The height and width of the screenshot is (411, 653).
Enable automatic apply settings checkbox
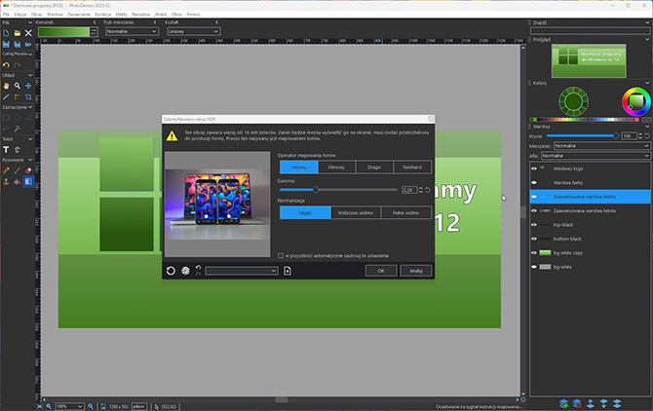pos(281,255)
